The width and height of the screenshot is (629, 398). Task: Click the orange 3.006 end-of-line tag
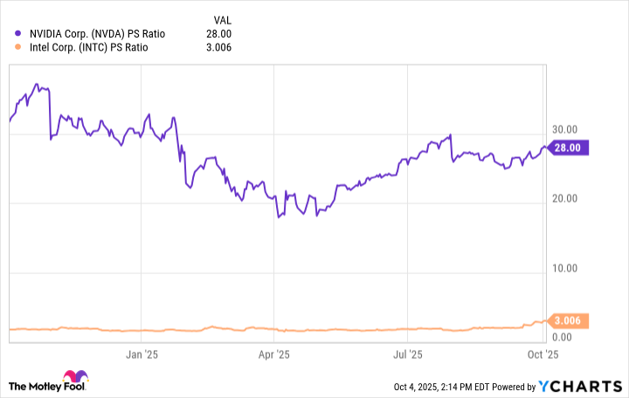568,321
